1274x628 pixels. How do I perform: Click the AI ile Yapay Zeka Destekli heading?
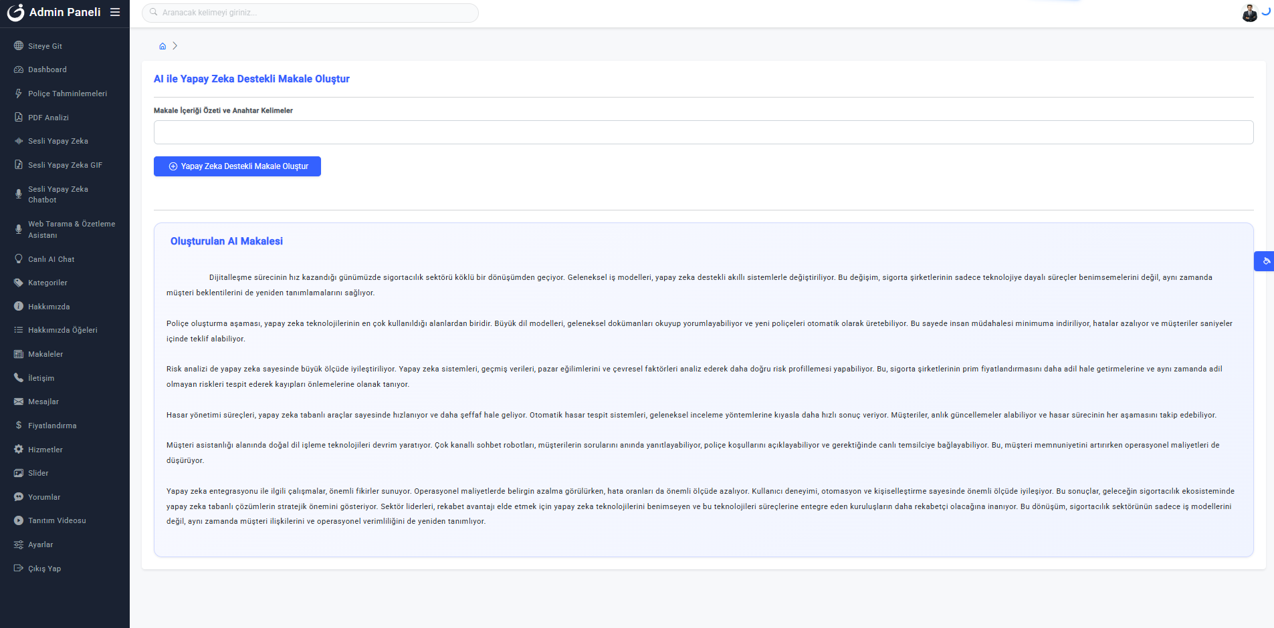pos(251,79)
